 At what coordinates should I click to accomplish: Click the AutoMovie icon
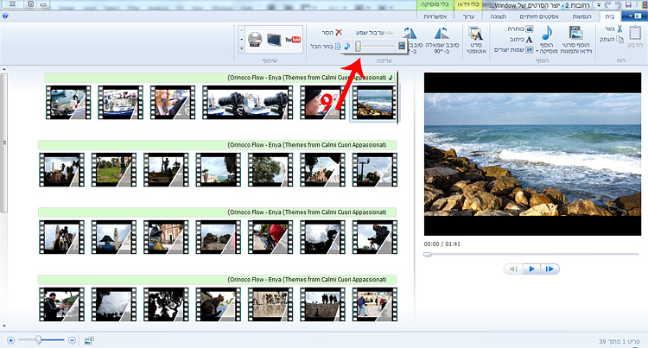tap(476, 37)
